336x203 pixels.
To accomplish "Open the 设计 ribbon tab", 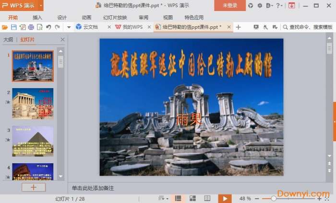I will [62, 18].
